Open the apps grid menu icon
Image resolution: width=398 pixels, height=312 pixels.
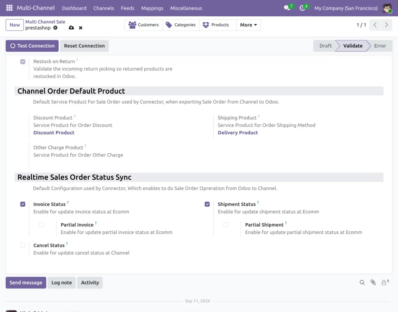pyautogui.click(x=9, y=8)
